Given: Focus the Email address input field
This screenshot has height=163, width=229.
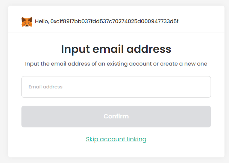Looking at the screenshot, I should point(116,87).
